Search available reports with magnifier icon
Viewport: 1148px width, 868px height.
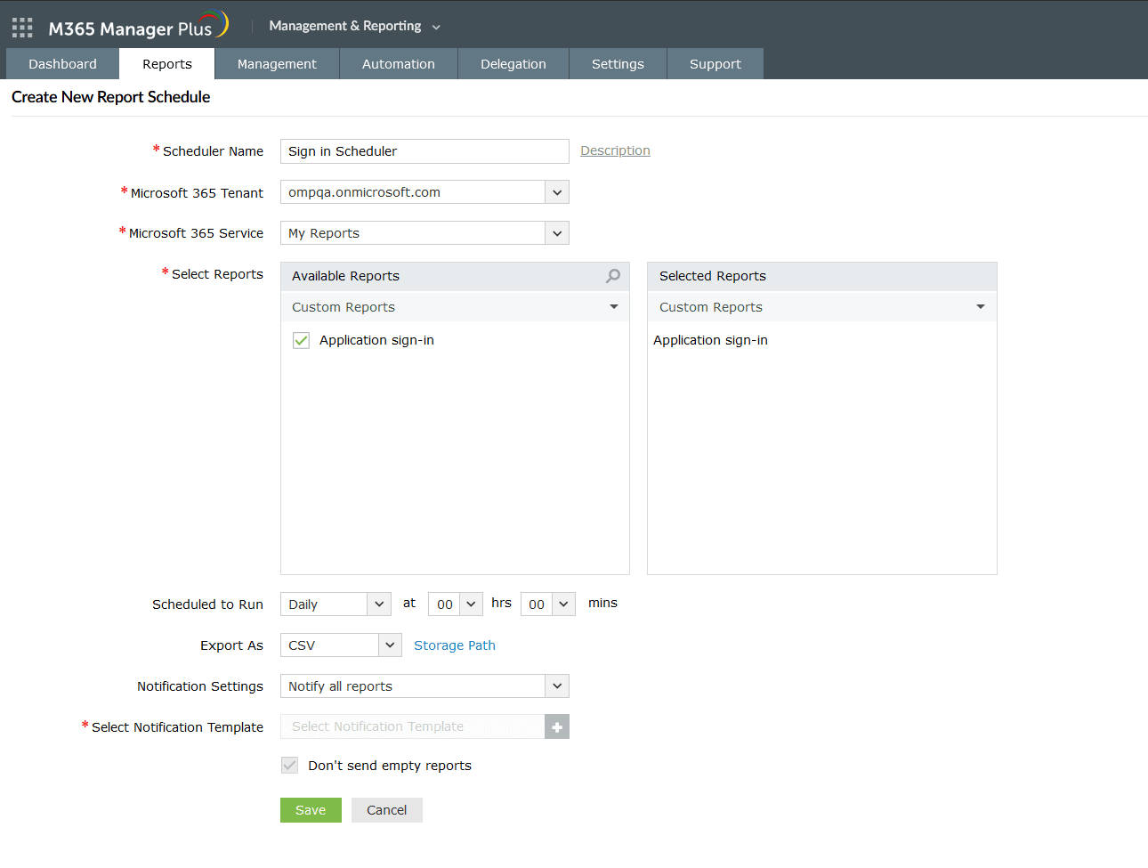[x=613, y=276]
